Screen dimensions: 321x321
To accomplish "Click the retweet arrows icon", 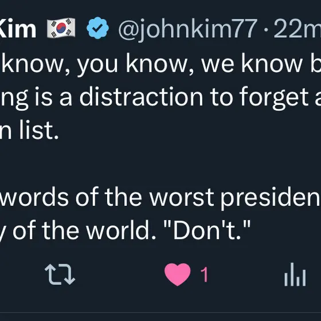I will (60, 275).
